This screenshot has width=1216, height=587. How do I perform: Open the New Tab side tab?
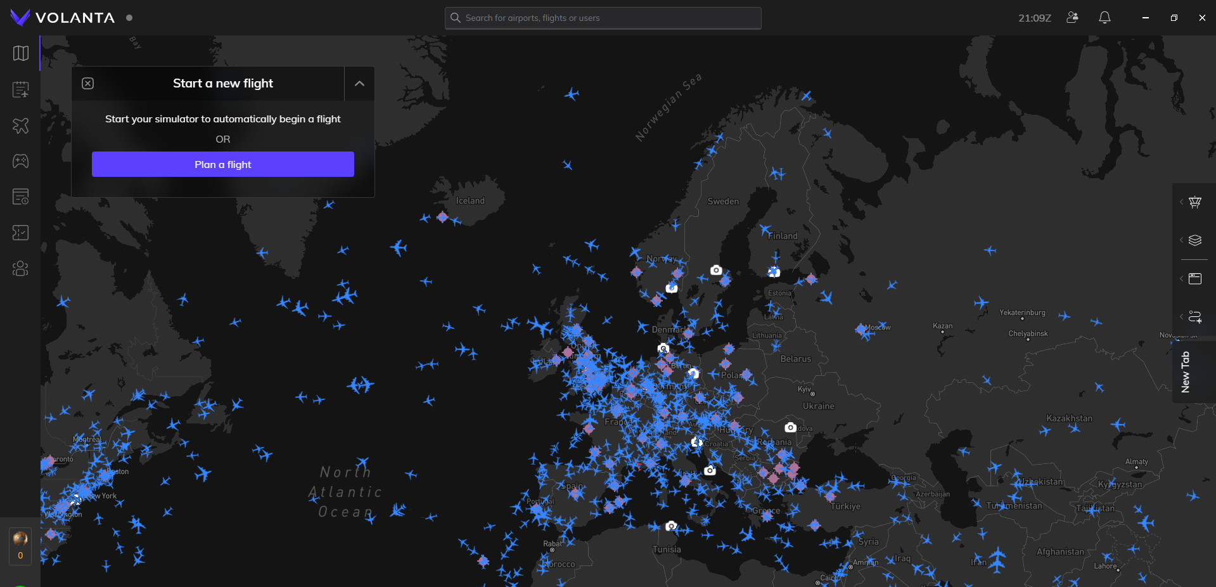(x=1186, y=372)
